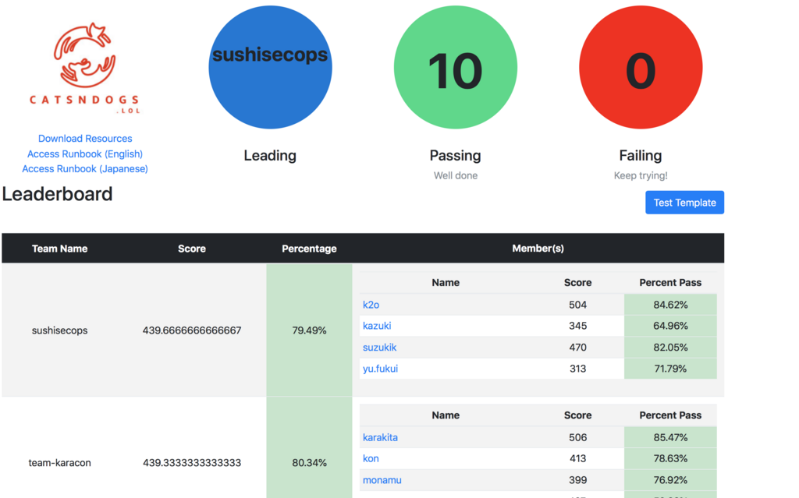Click the Team Name column header
799x498 pixels.
[x=59, y=249]
